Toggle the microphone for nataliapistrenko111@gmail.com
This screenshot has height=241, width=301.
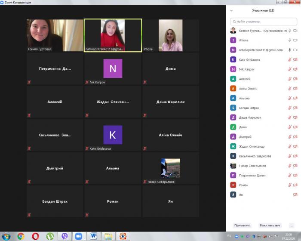tap(289, 50)
